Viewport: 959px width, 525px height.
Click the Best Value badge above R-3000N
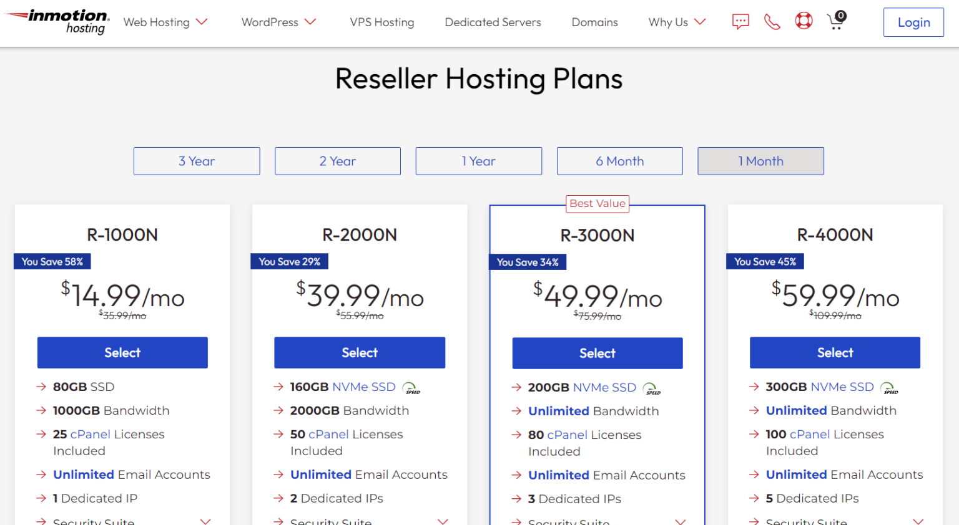597,204
